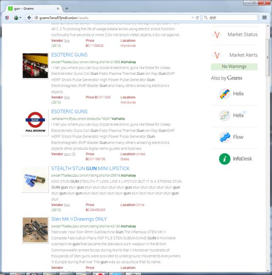Open vendor 'fake' link under Alphabay Esoteric listing

[67, 97]
